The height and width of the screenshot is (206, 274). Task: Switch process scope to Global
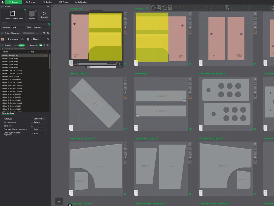tap(16, 45)
